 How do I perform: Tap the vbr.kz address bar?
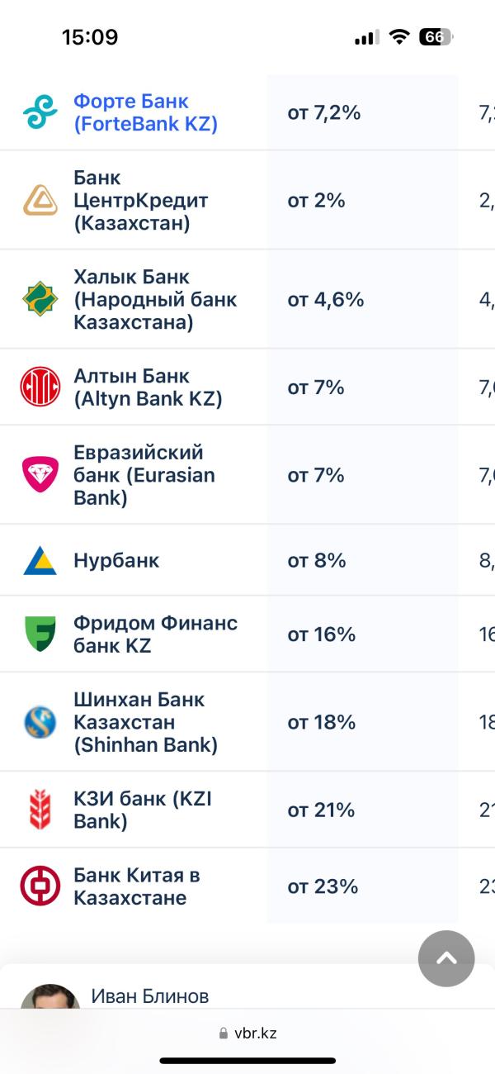[247, 1033]
